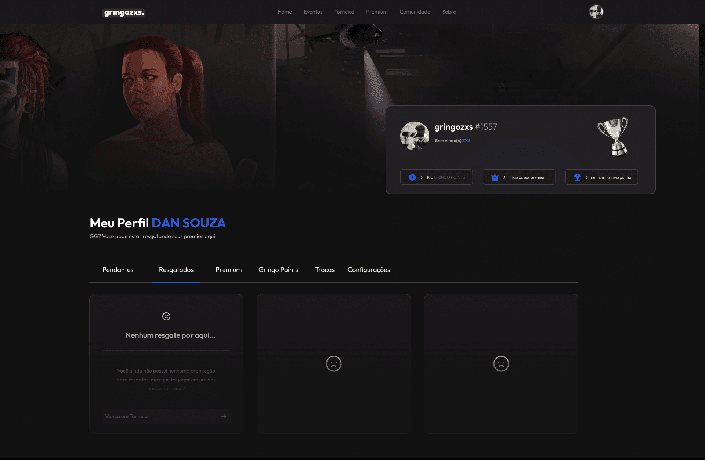Click the arrow on 'Vença um Torneio'
Viewport: 705px width, 460px height.
tap(224, 416)
